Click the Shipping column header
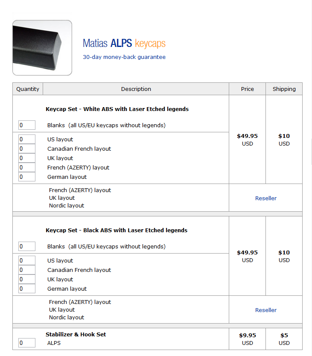The width and height of the screenshot is (312, 356). 284,89
